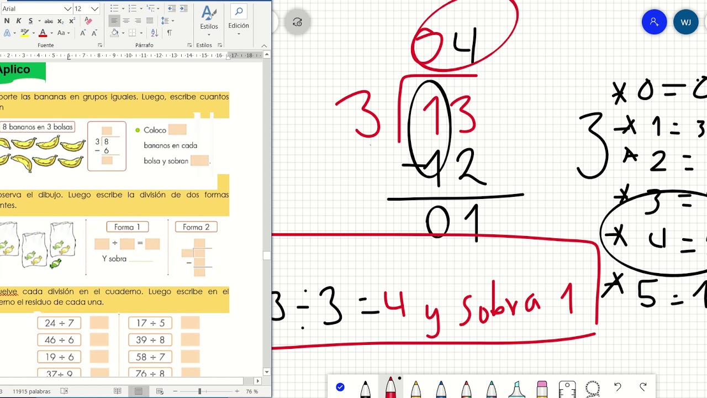Open the Edición editing menu

pos(239,20)
